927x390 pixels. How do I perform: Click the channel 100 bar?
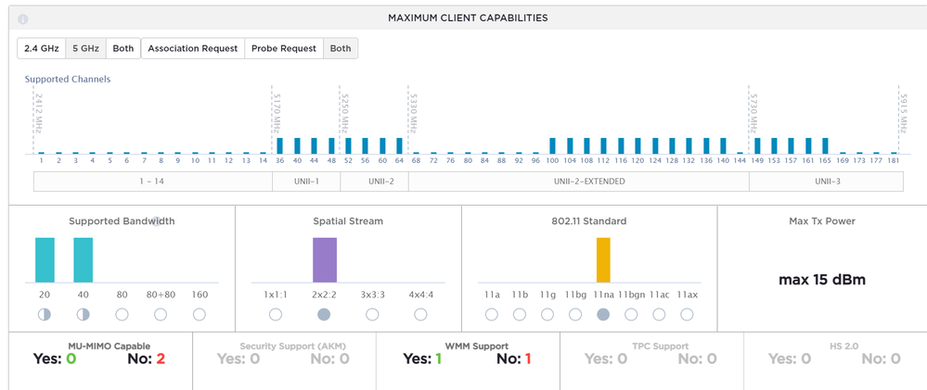[553, 145]
